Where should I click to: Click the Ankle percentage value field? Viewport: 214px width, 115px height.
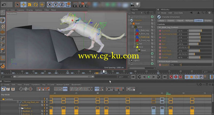pyautogui.click(x=183, y=47)
